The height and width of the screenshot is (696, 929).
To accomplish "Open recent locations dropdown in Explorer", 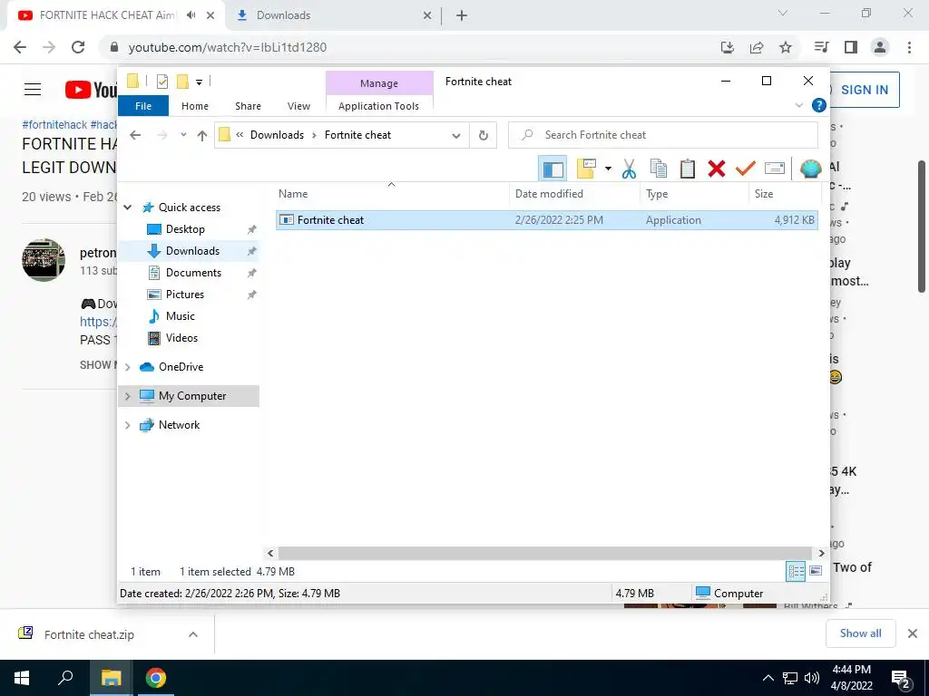I will coord(183,135).
